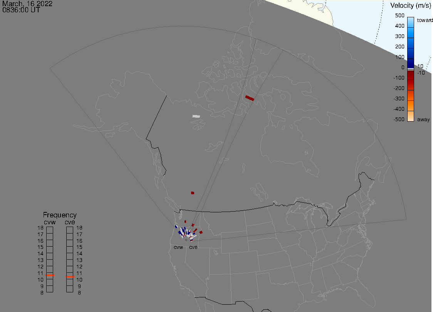Click the date text 'March, 16 2022'
433x312 pixels.
tap(27, 3)
